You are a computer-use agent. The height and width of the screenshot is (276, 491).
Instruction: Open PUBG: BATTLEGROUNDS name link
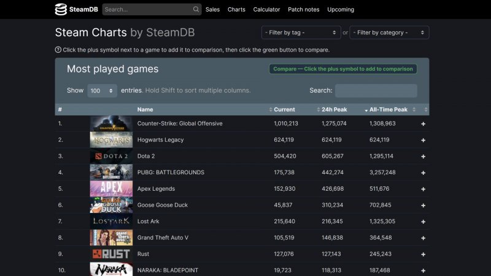click(x=171, y=172)
